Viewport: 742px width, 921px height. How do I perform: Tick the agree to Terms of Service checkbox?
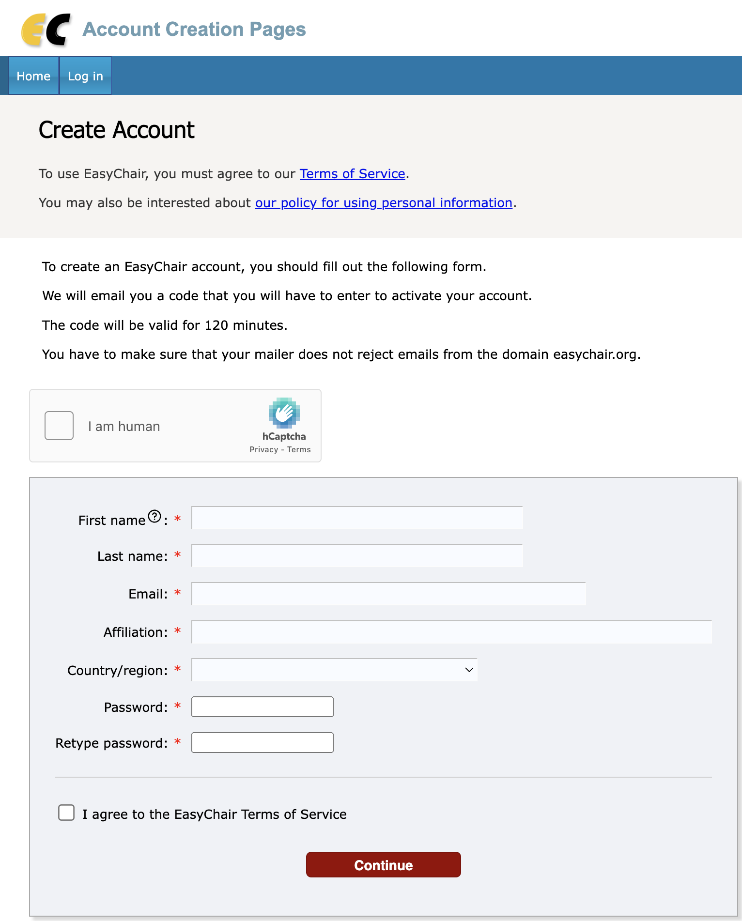coord(66,813)
